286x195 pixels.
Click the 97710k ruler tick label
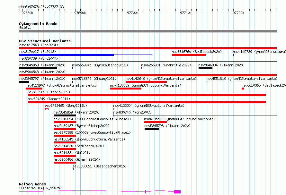(x=186, y=13)
